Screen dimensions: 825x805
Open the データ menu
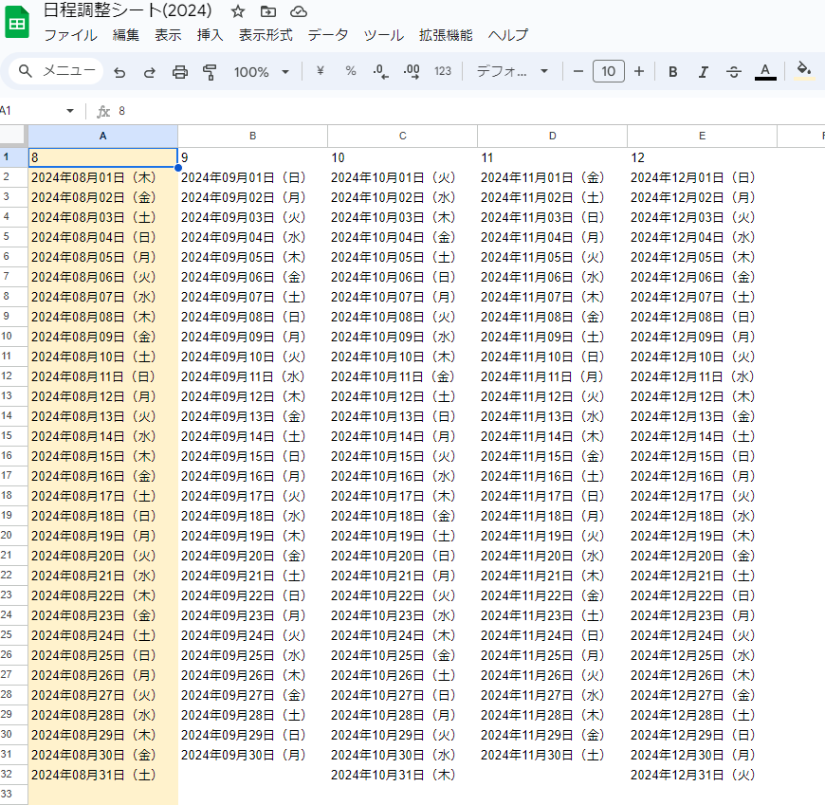(x=328, y=35)
